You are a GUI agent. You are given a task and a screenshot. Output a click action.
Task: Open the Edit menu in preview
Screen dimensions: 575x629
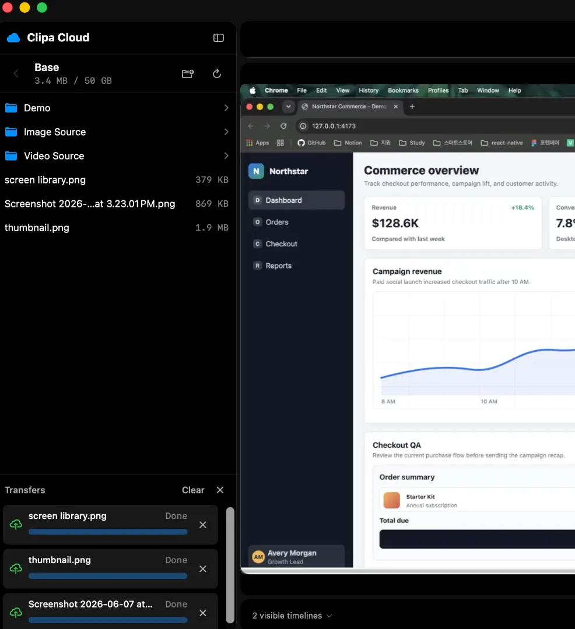pyautogui.click(x=321, y=91)
